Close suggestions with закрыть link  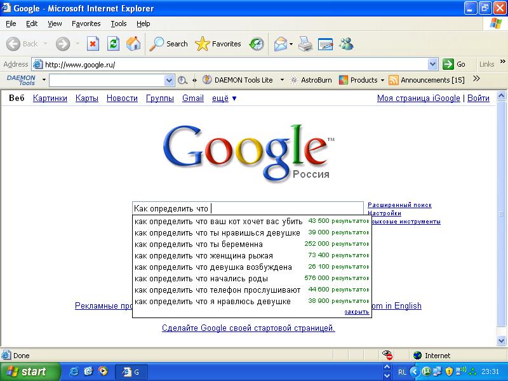click(x=357, y=312)
